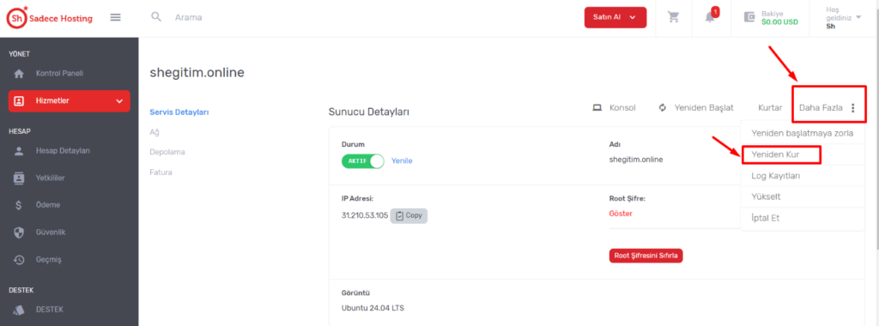
Task: Click the Yeniden Başlat refresh icon
Action: point(663,107)
